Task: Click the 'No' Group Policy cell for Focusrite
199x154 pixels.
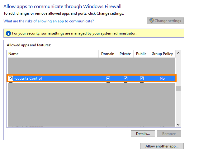Action: [x=162, y=78]
